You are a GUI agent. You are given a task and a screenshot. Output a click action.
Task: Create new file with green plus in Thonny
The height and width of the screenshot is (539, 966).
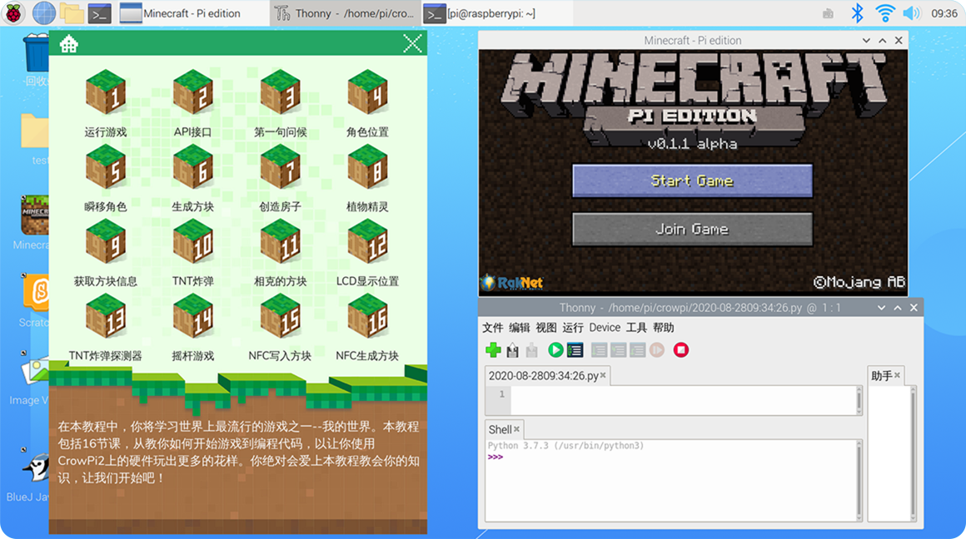[493, 350]
